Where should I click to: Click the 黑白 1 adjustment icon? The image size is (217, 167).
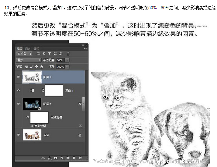[32, 91]
